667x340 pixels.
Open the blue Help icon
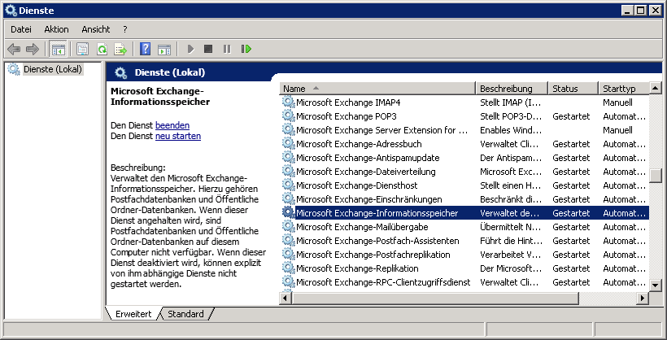(145, 50)
